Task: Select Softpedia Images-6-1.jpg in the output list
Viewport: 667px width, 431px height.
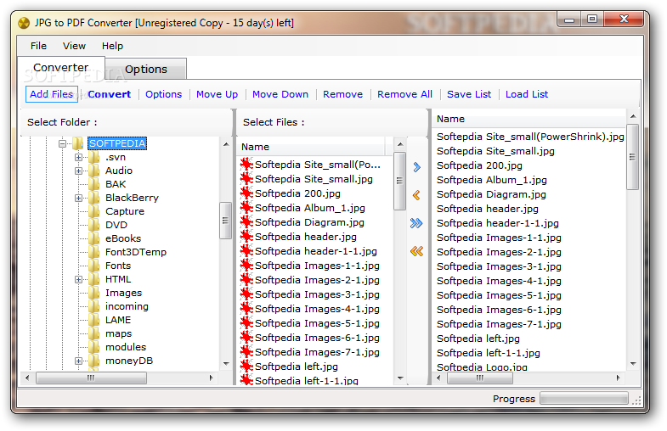Action: [499, 310]
